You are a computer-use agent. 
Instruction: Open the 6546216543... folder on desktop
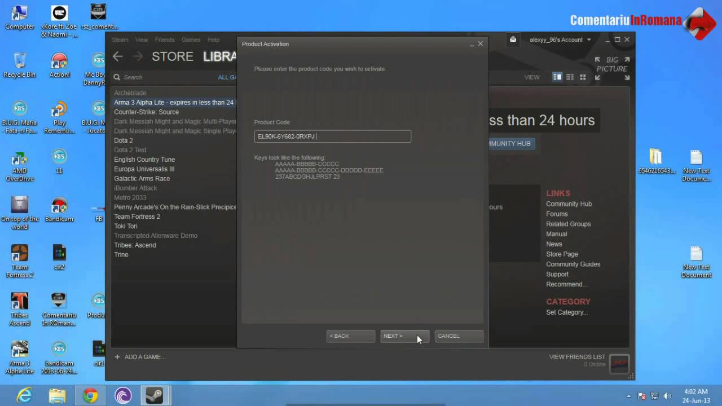(657, 162)
